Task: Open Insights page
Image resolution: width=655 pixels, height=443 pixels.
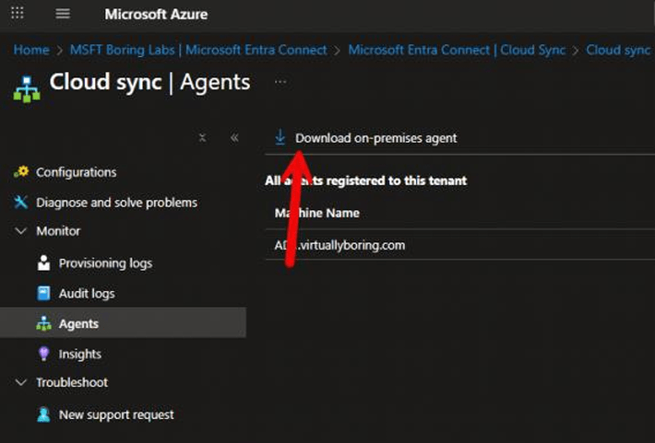Action: tap(79, 355)
